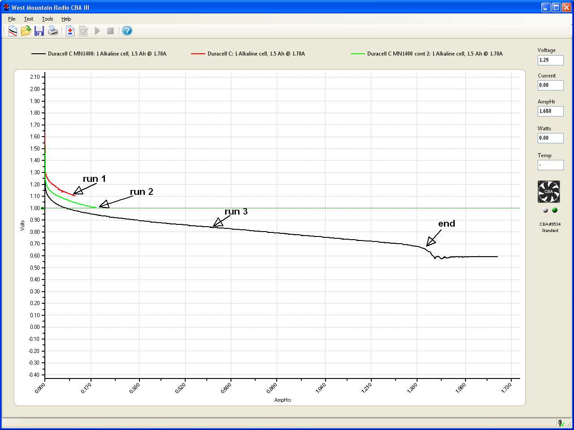Click the Voltage reading field
This screenshot has width=574, height=430.
(x=550, y=60)
